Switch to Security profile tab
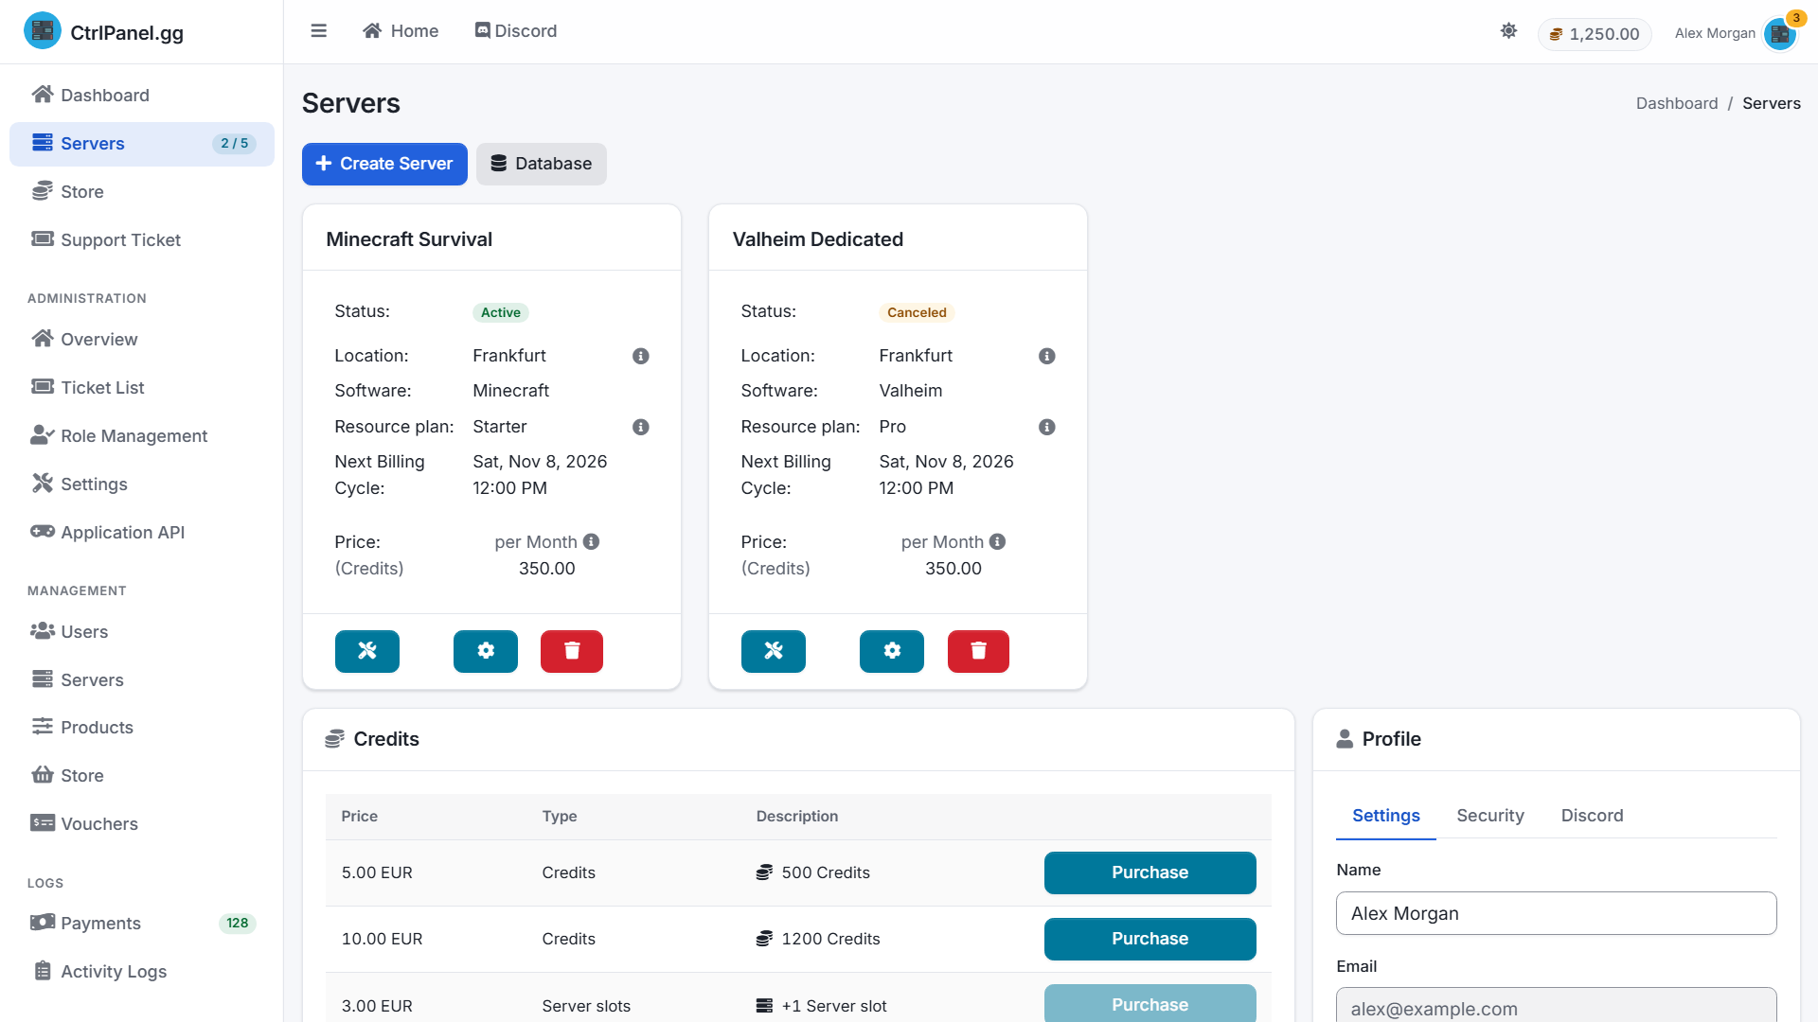Viewport: 1818px width, 1022px height. coord(1490,816)
